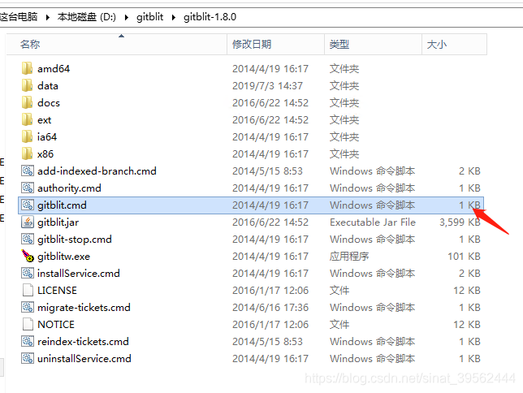
Task: Select file migrate-tickets.cmd
Action: point(84,307)
